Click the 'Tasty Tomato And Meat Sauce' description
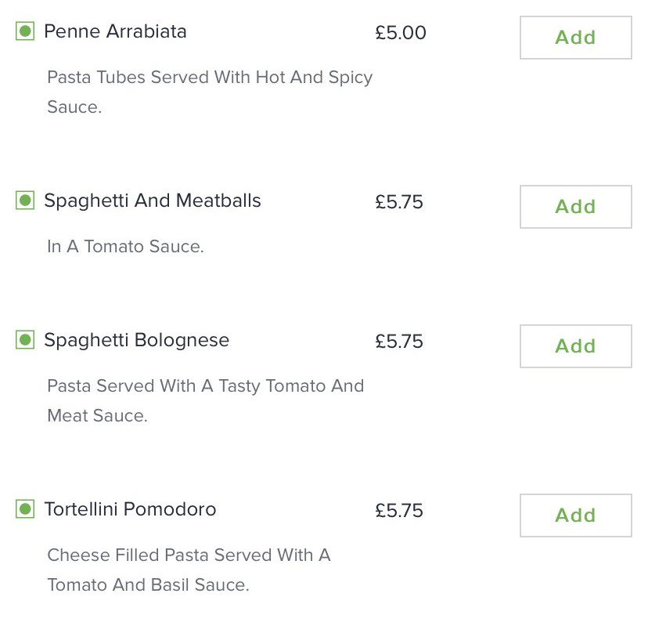This screenshot has height=633, width=648. (205, 400)
